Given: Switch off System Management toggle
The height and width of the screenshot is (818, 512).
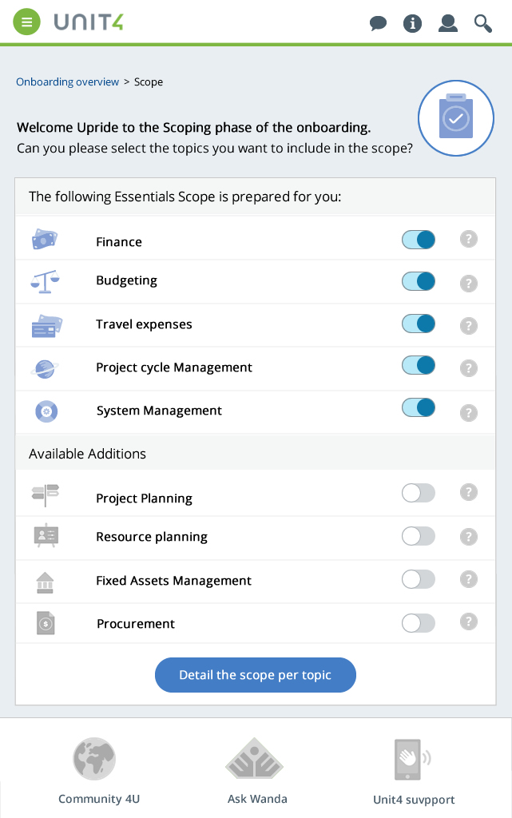Looking at the screenshot, I should pyautogui.click(x=419, y=407).
